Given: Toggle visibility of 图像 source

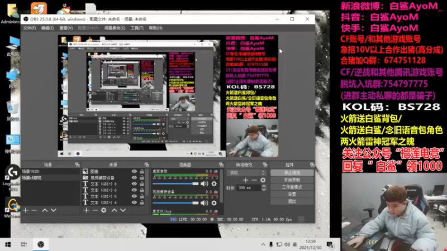Looking at the screenshot, I should [134, 171].
